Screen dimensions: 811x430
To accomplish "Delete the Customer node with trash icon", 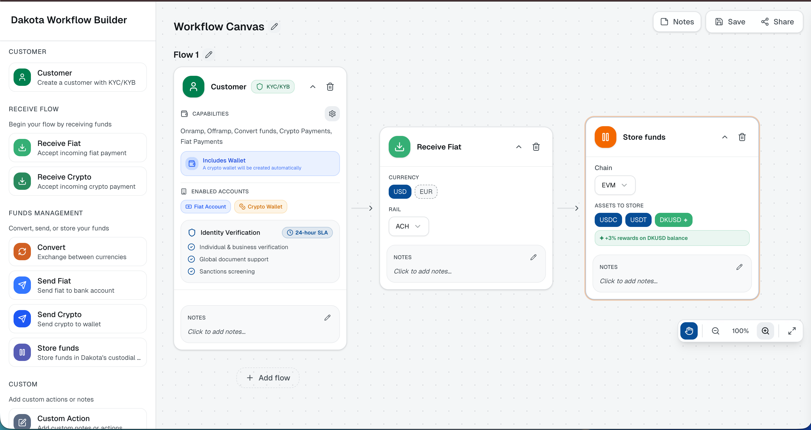I will [x=330, y=86].
